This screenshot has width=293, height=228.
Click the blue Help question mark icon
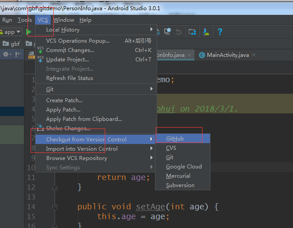click(220, 32)
